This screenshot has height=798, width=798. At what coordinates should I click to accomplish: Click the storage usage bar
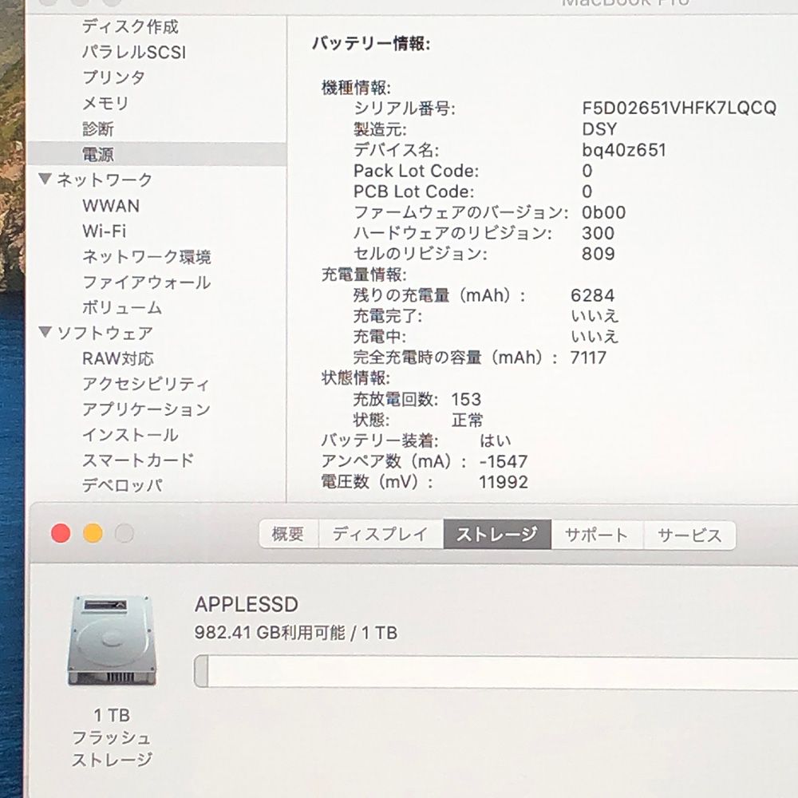(x=496, y=672)
